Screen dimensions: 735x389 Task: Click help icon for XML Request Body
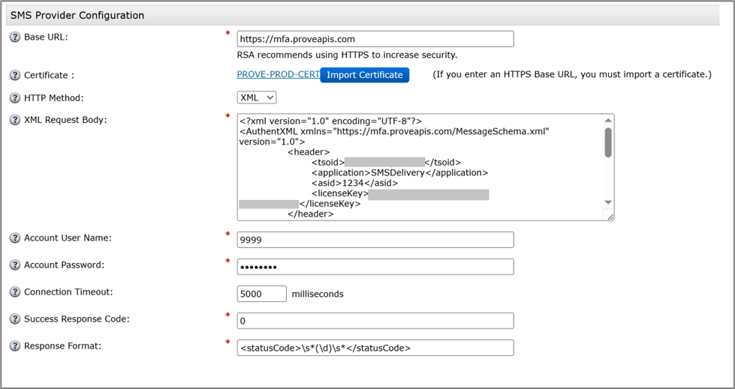(15, 121)
